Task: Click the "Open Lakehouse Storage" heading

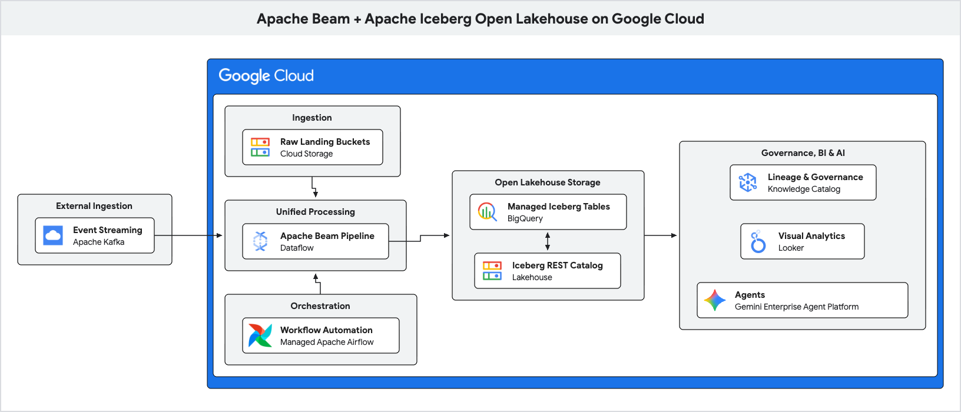Action: click(x=548, y=182)
